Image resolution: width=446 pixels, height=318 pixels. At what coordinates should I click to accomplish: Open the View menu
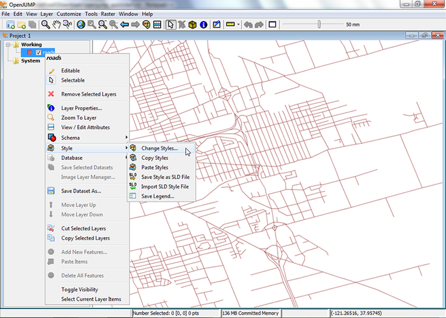[x=32, y=14]
